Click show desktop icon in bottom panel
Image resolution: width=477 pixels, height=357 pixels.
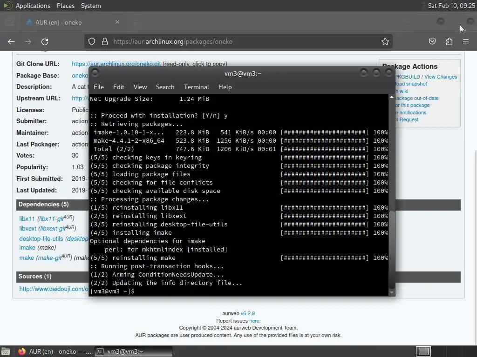(6, 351)
